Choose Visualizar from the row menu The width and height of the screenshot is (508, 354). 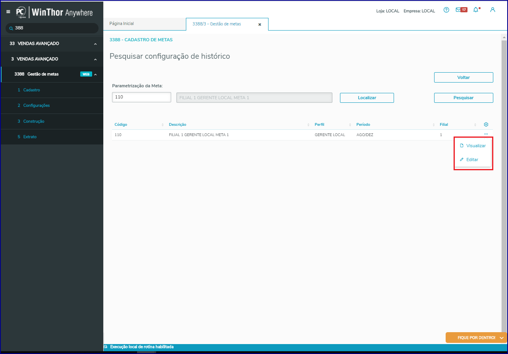click(x=473, y=146)
